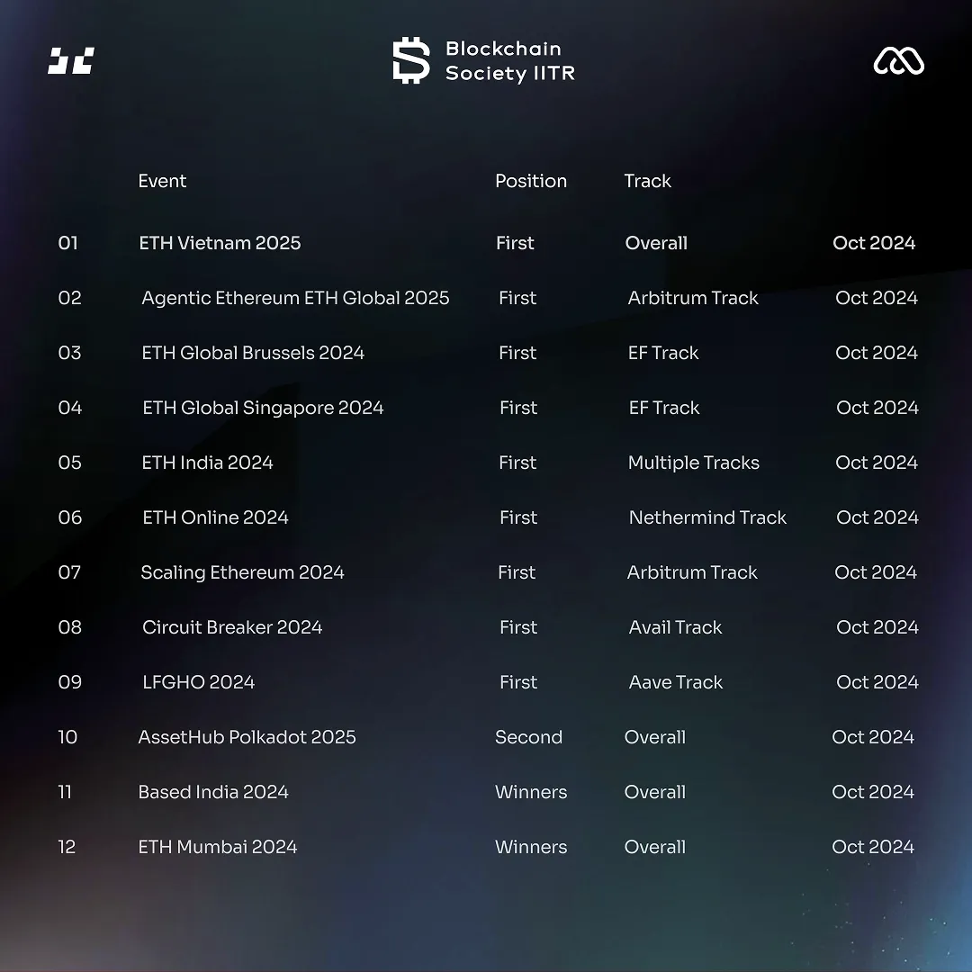Viewport: 972px width, 972px height.
Task: Click Aave Track cell
Action: 676,682
